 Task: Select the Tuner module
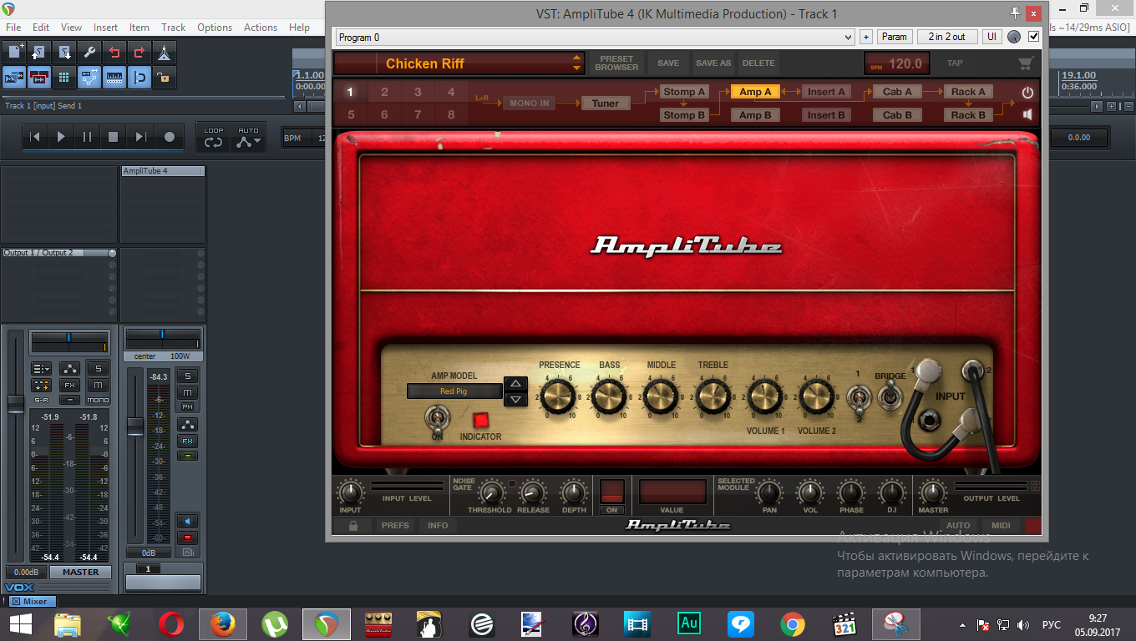(x=606, y=103)
